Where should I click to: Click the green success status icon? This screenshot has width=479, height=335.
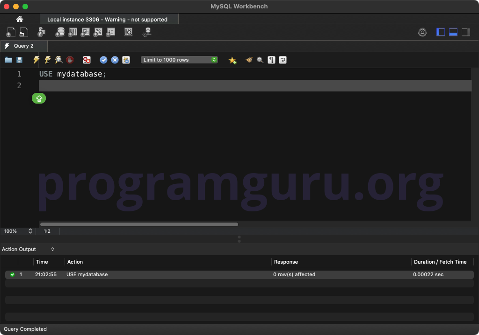(12, 275)
